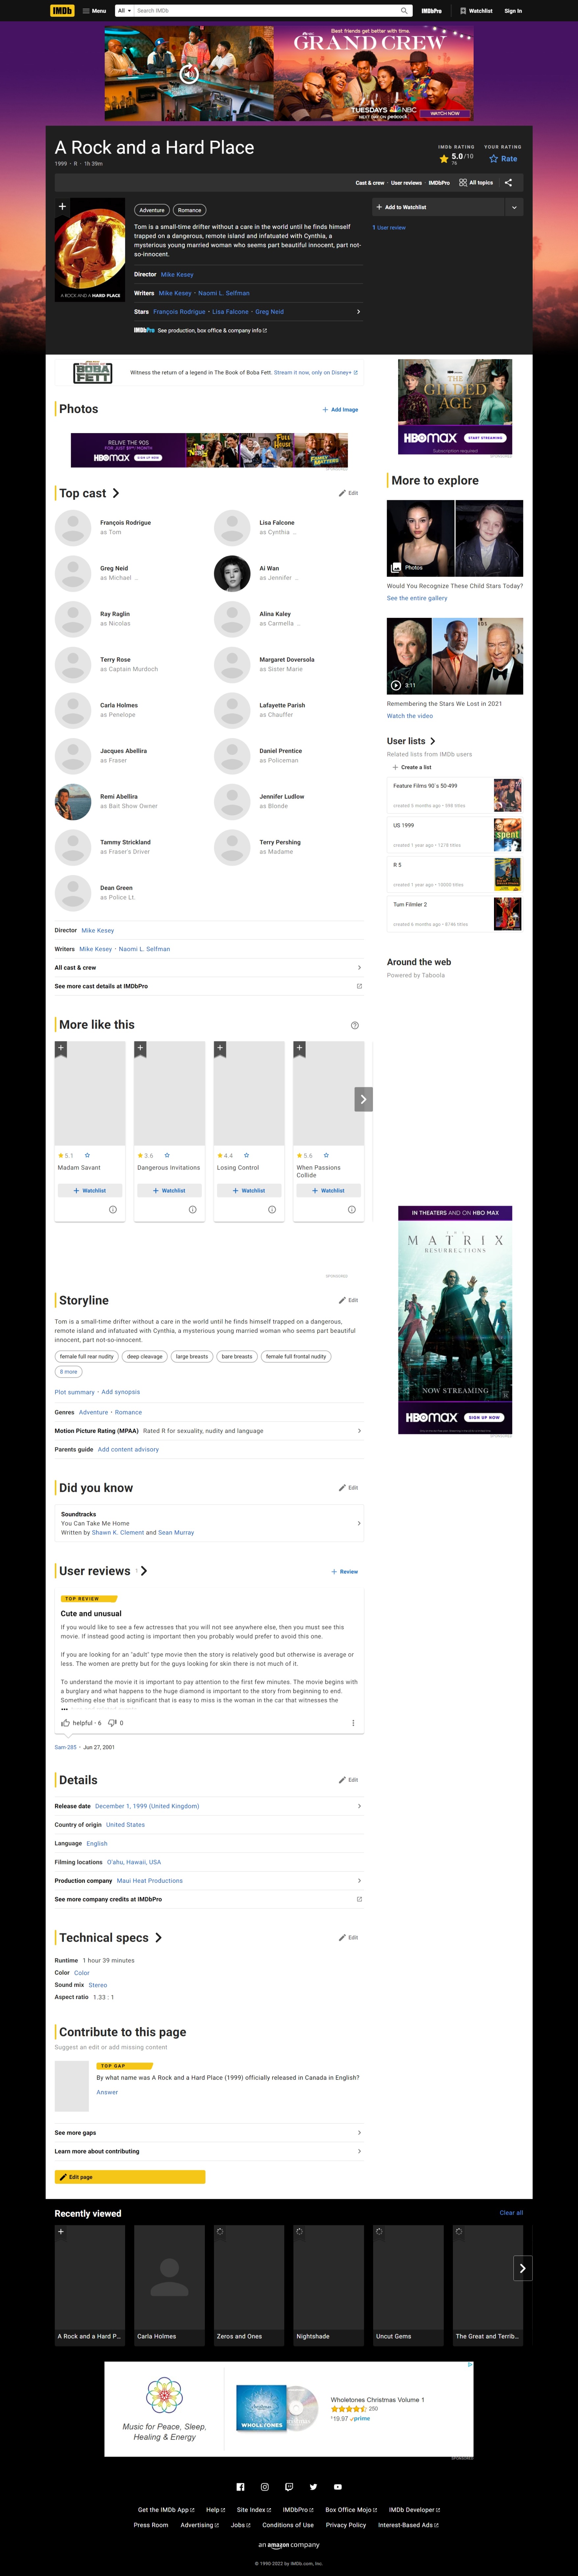
Task: Open IMDbPro in the header
Action: tap(431, 11)
